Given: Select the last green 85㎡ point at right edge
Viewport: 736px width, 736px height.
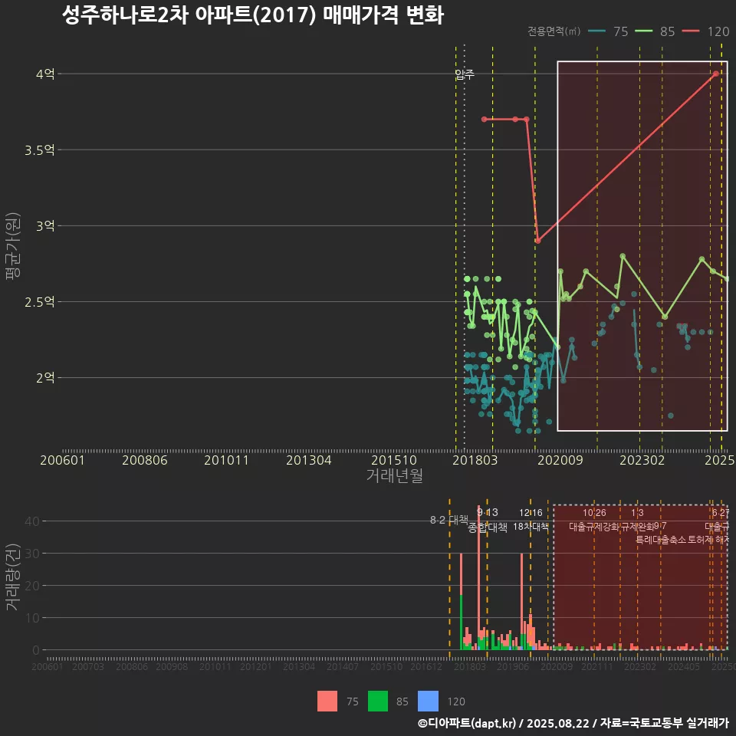Looking at the screenshot, I should tap(727, 279).
